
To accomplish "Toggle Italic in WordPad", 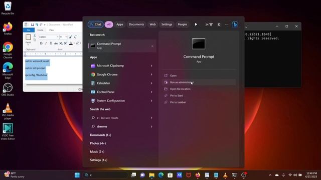I will click(46, 43).
